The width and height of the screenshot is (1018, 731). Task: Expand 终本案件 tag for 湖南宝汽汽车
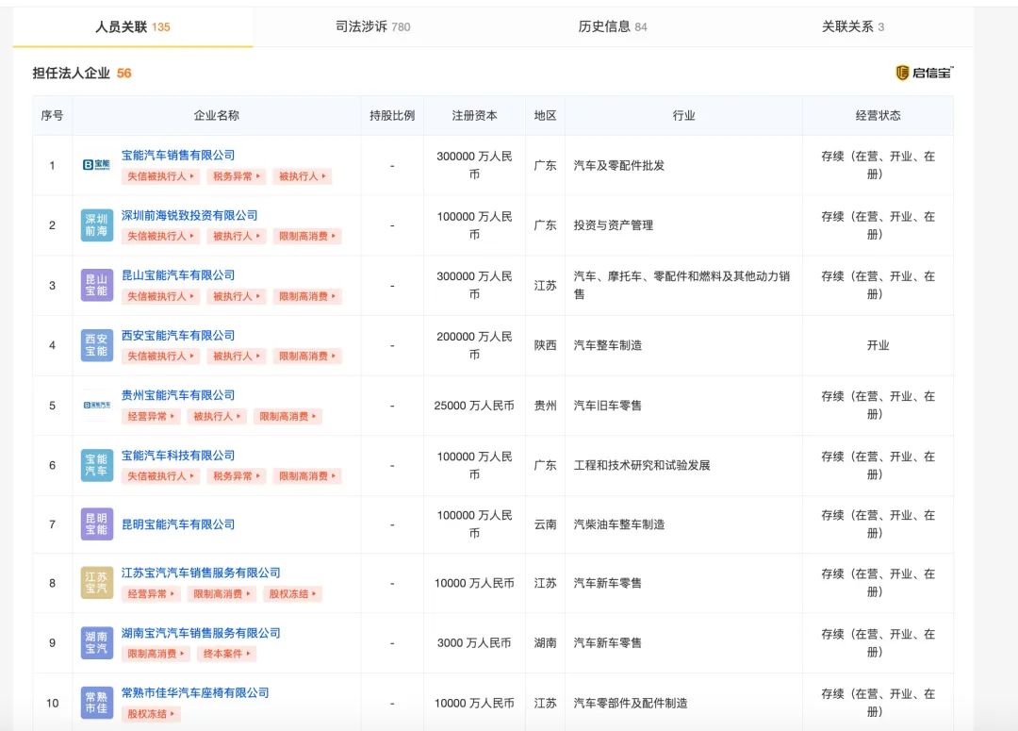[226, 654]
